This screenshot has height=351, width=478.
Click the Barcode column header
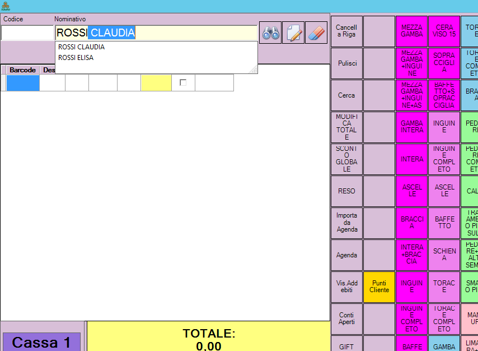coord(22,70)
